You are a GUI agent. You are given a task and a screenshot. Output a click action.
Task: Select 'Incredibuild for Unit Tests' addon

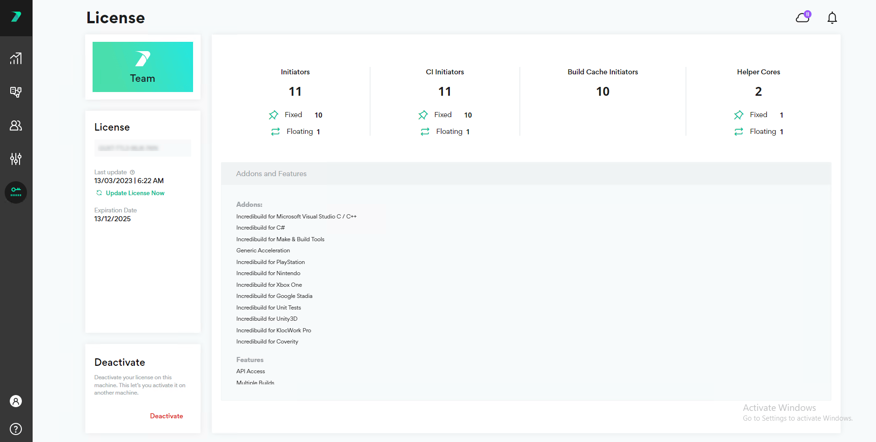tap(268, 308)
